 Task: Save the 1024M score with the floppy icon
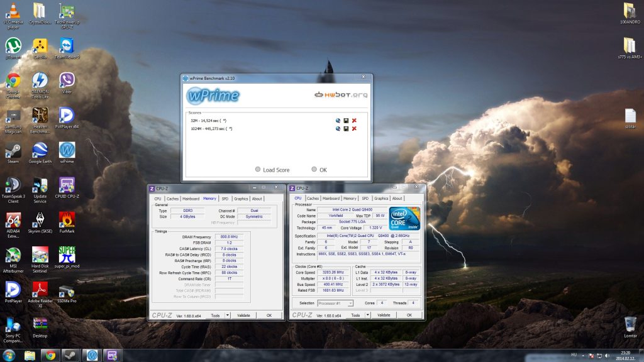[x=346, y=129]
